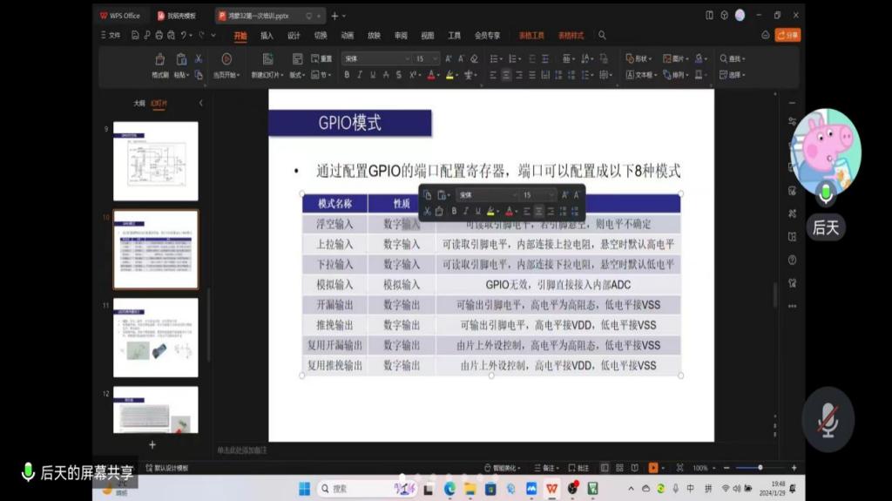
Task: Click the Reset (重置) slide button
Action: tap(321, 59)
